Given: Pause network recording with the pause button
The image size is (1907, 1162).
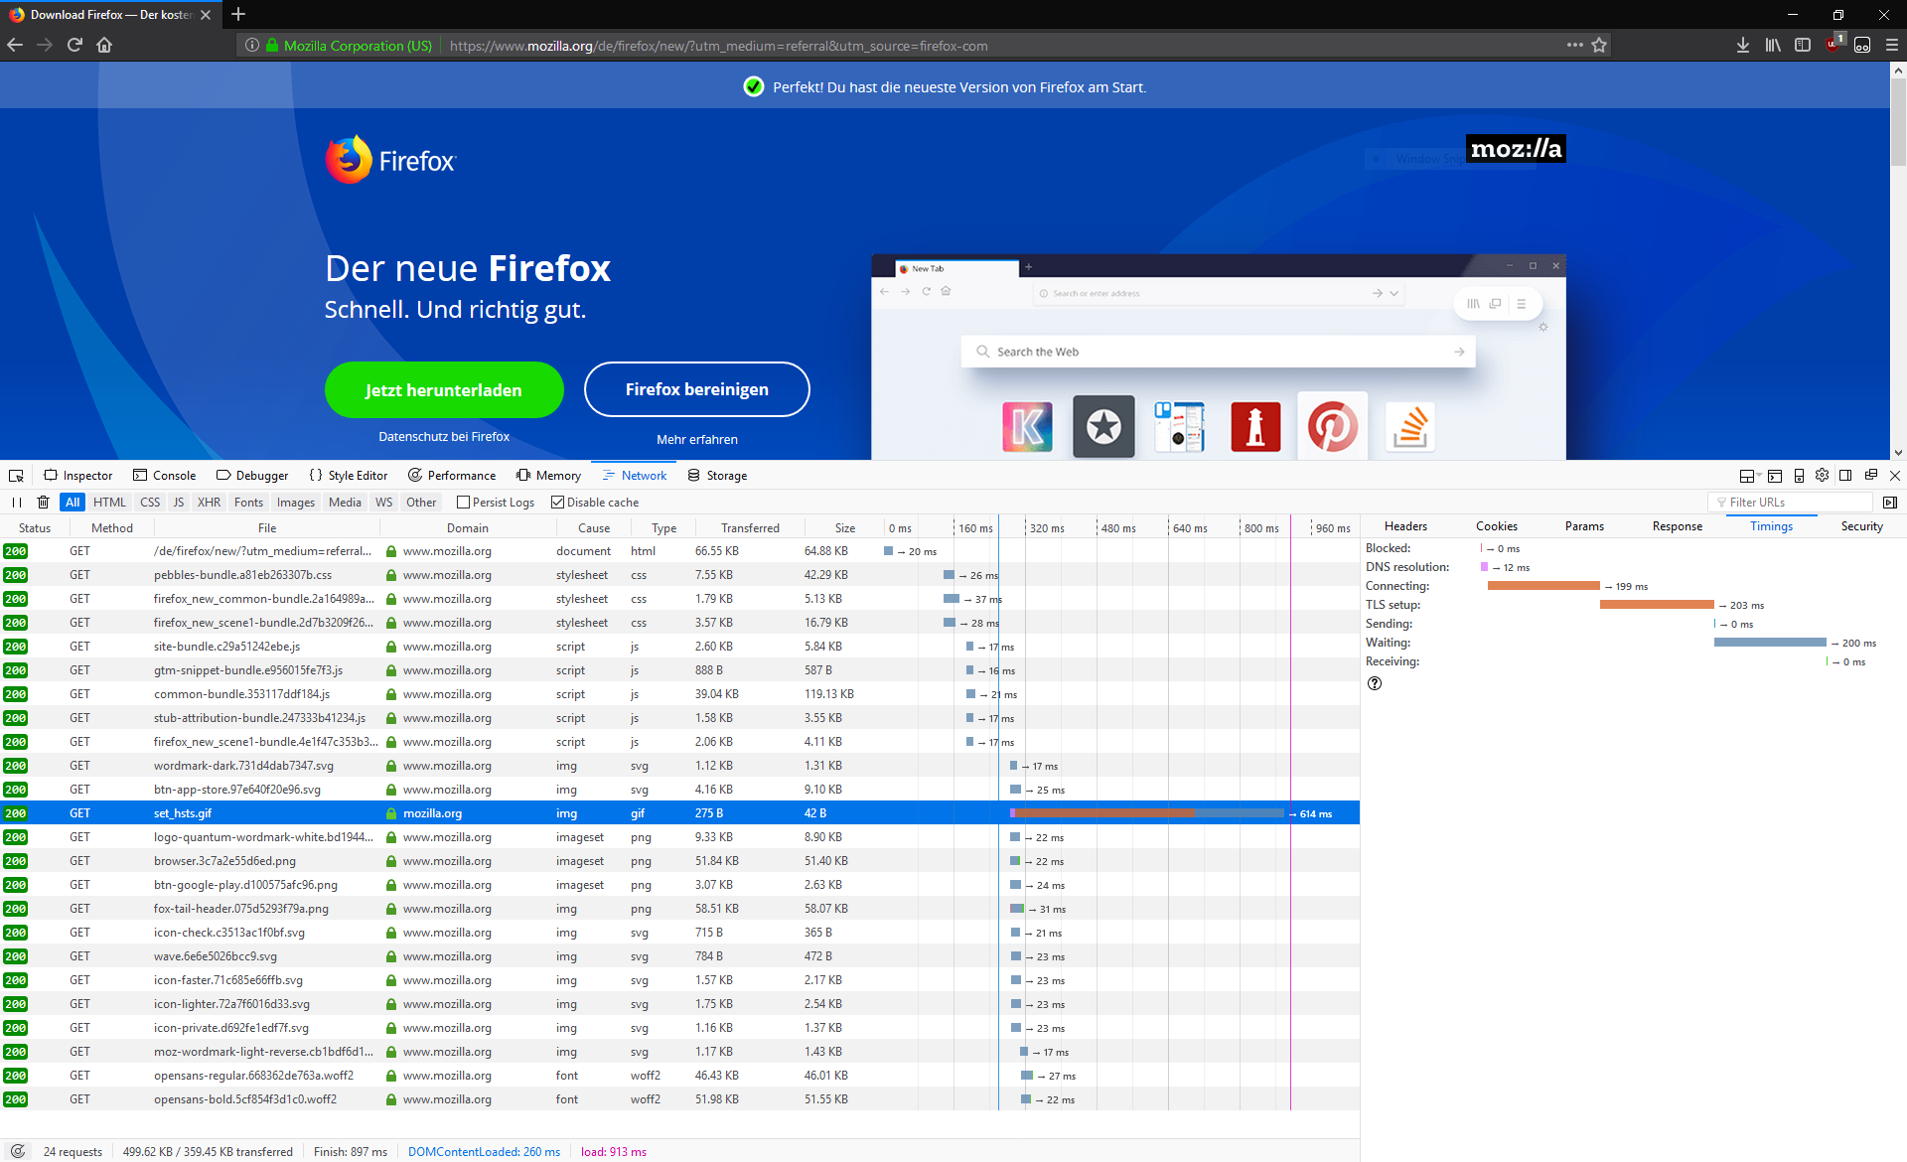Looking at the screenshot, I should 17,503.
